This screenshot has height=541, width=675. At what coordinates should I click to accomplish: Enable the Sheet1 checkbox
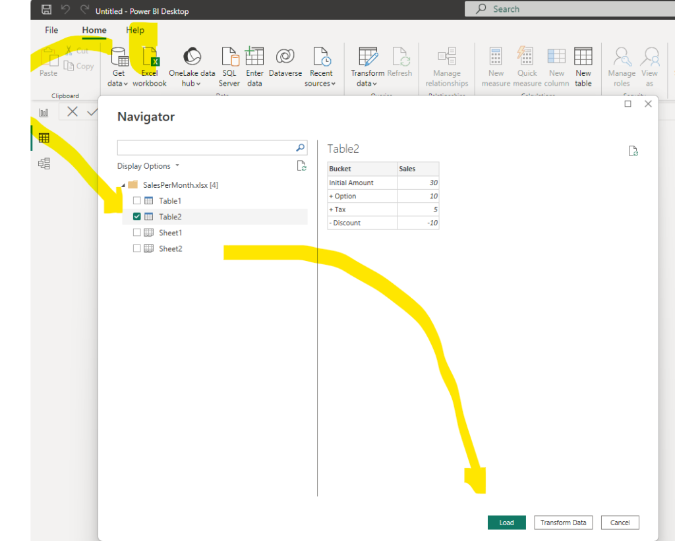(x=137, y=233)
